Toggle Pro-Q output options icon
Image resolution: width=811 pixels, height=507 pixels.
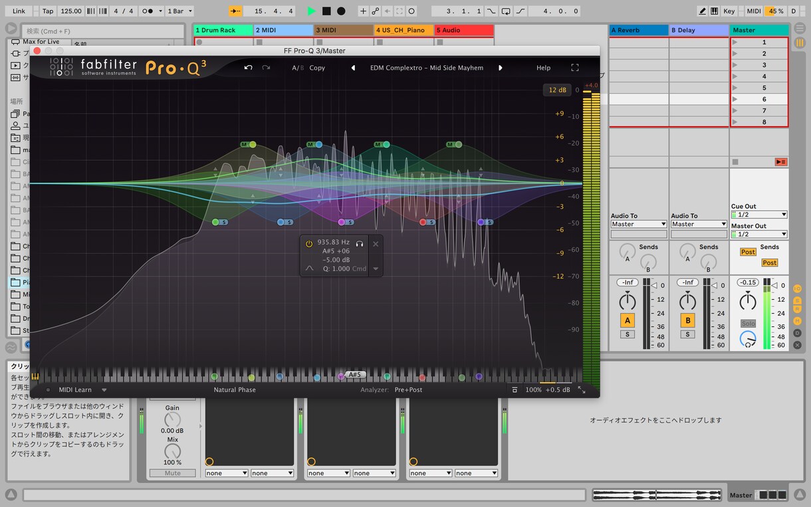pos(515,390)
